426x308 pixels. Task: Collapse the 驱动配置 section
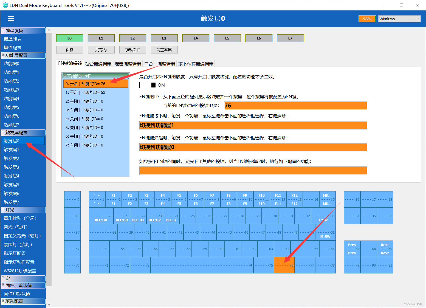click(3, 301)
